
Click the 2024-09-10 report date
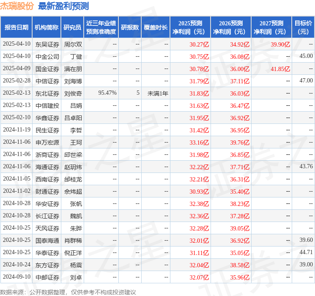pyautogui.click(x=16, y=277)
